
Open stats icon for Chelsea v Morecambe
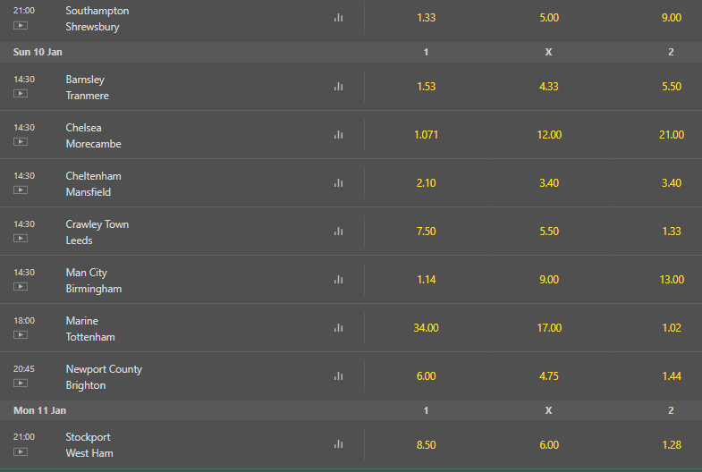338,135
